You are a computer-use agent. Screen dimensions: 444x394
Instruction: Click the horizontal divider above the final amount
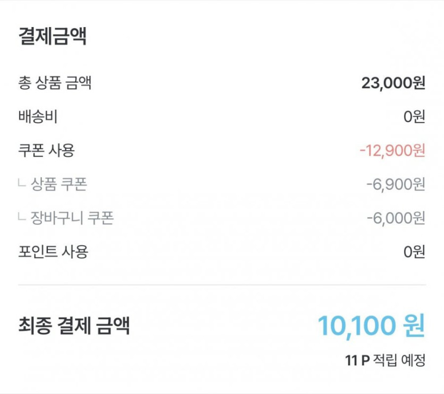click(222, 285)
